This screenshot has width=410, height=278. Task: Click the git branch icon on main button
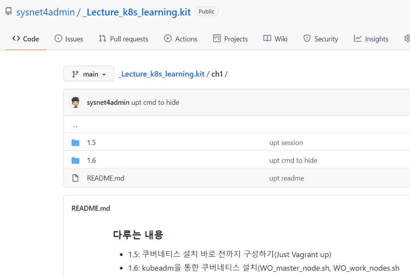point(75,74)
